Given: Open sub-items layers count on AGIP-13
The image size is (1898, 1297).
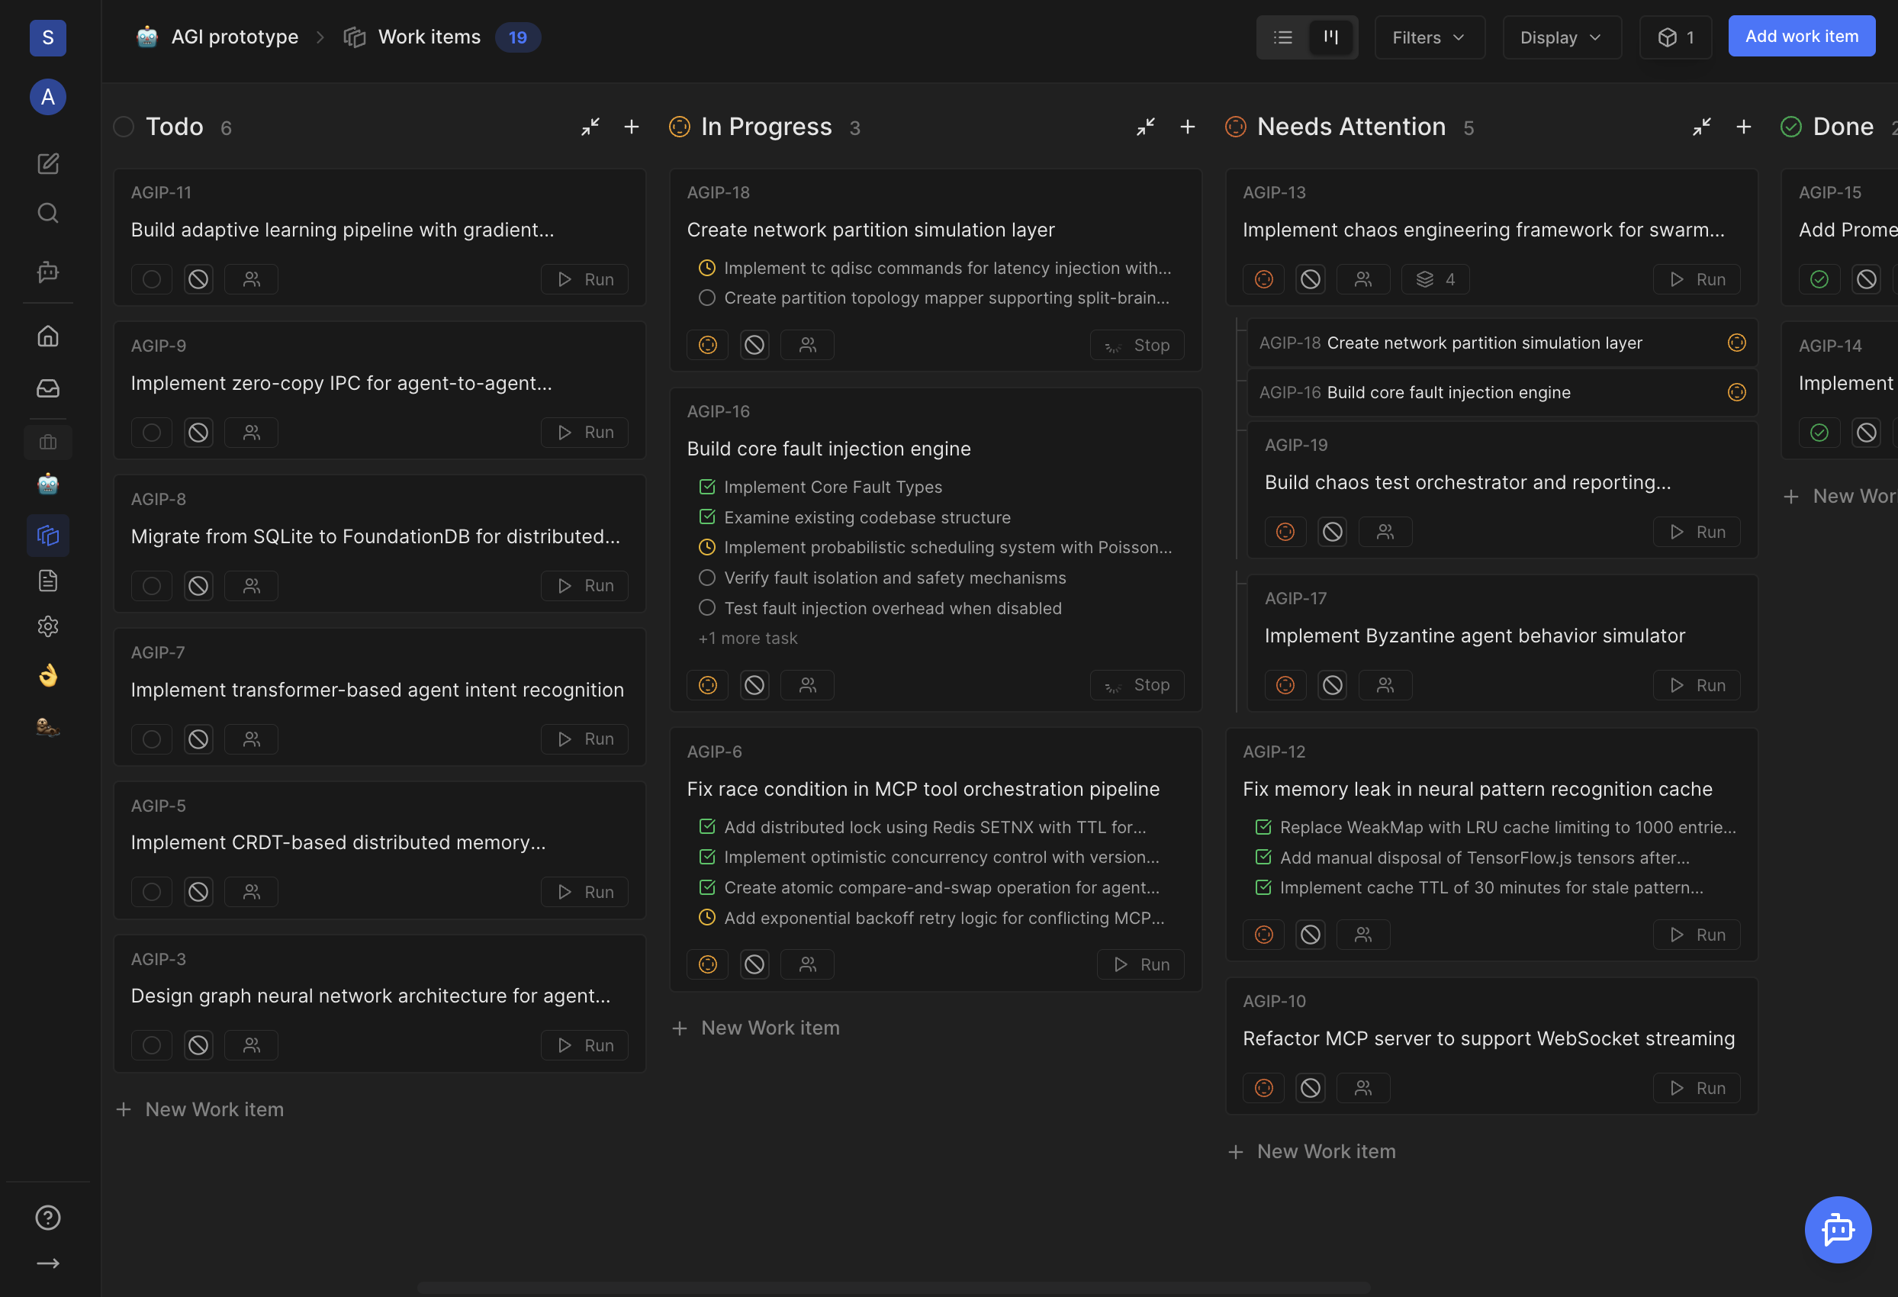Looking at the screenshot, I should (x=1436, y=279).
